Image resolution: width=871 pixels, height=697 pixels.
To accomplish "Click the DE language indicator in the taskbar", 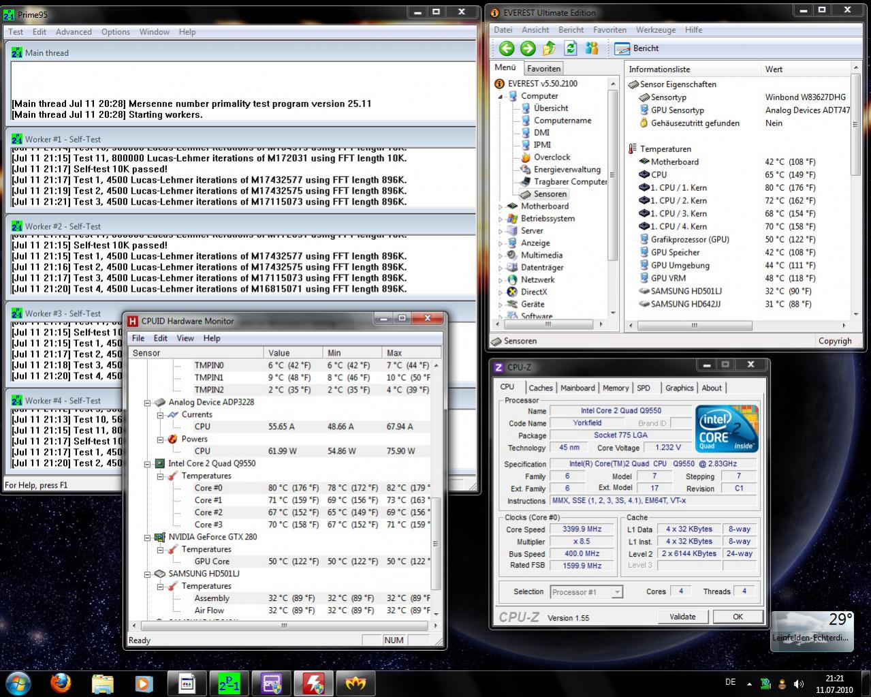I will click(x=731, y=682).
